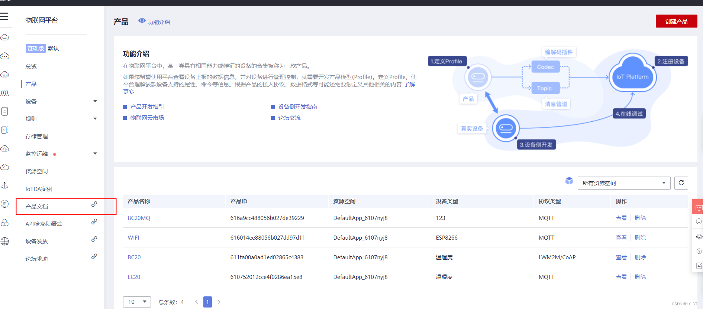Image resolution: width=703 pixels, height=309 pixels.
Task: Click the blue cube resource space icon
Action: [569, 181]
